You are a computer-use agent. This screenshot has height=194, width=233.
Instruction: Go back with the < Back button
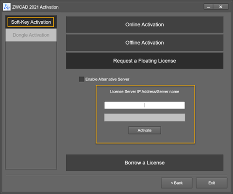pyautogui.click(x=177, y=183)
